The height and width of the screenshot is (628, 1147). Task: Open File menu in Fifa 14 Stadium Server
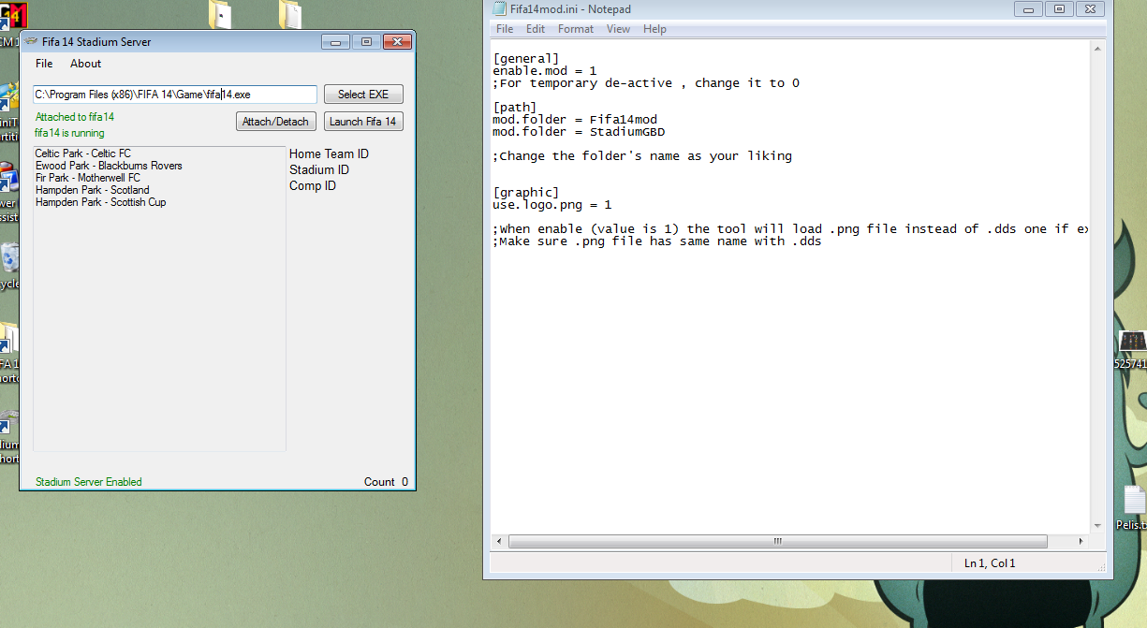tap(44, 64)
